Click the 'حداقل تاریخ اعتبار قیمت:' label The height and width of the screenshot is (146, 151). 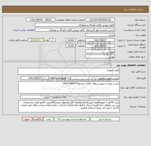click(137, 46)
